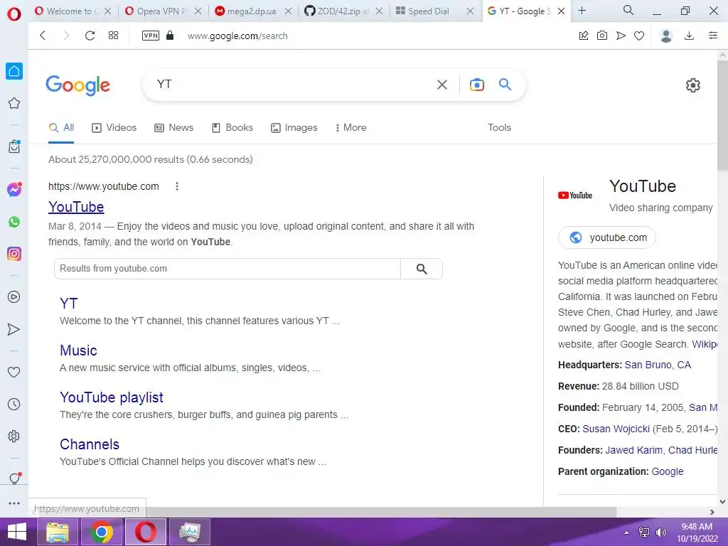
Task: Reload the current page
Action: click(90, 36)
